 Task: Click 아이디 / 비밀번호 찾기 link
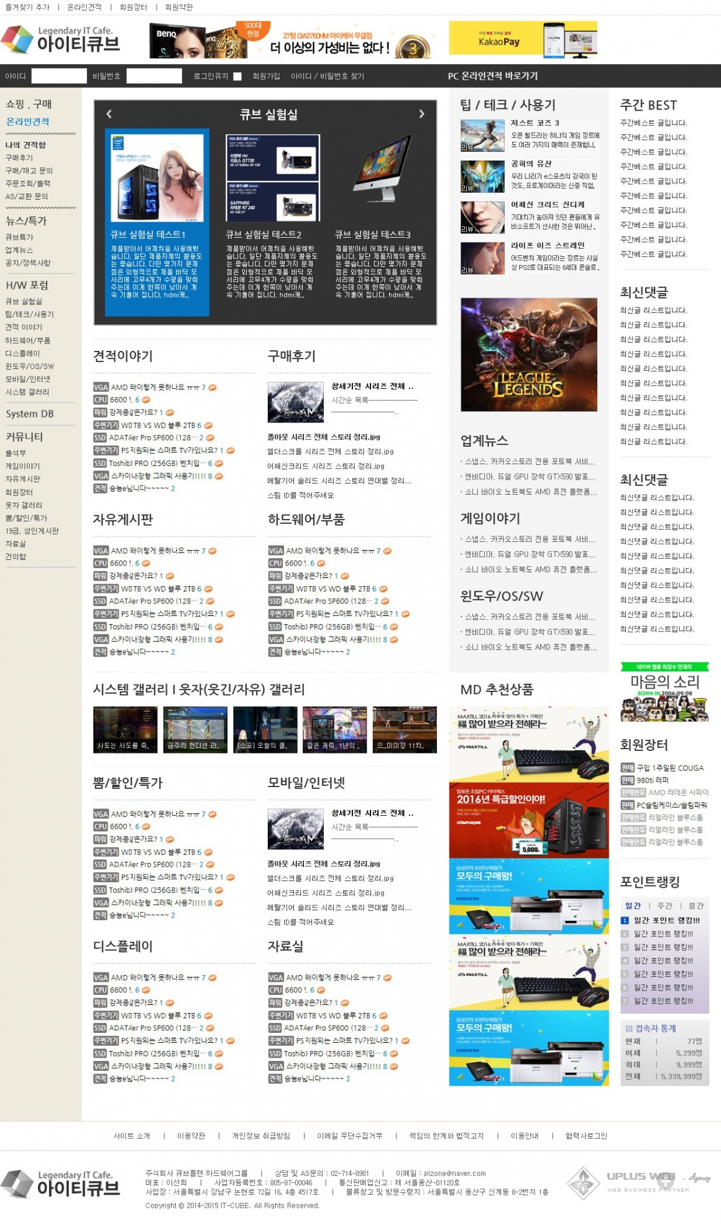click(x=328, y=76)
